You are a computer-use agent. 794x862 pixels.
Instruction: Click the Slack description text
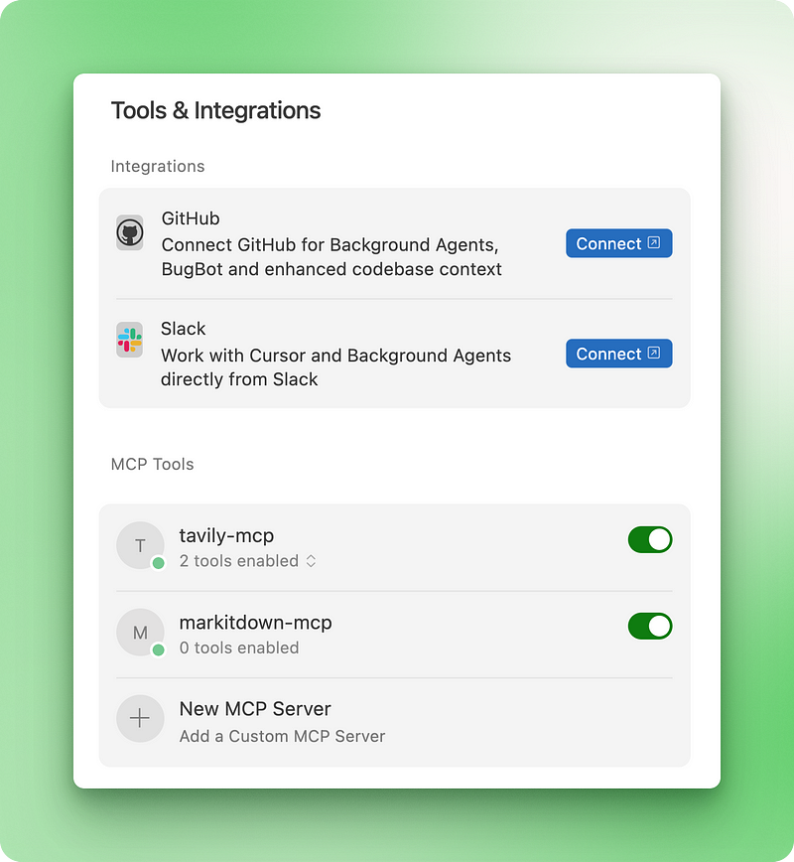pos(335,367)
